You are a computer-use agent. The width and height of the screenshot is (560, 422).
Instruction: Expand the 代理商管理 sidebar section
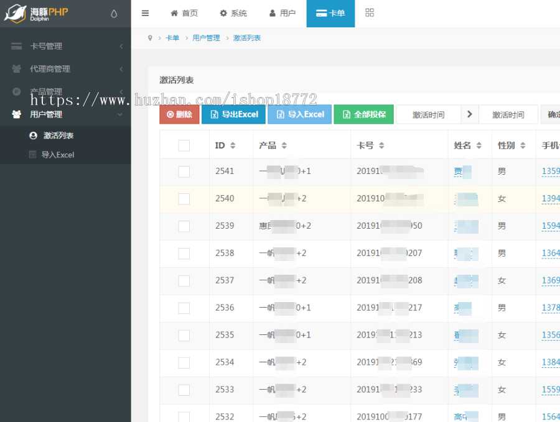point(65,69)
